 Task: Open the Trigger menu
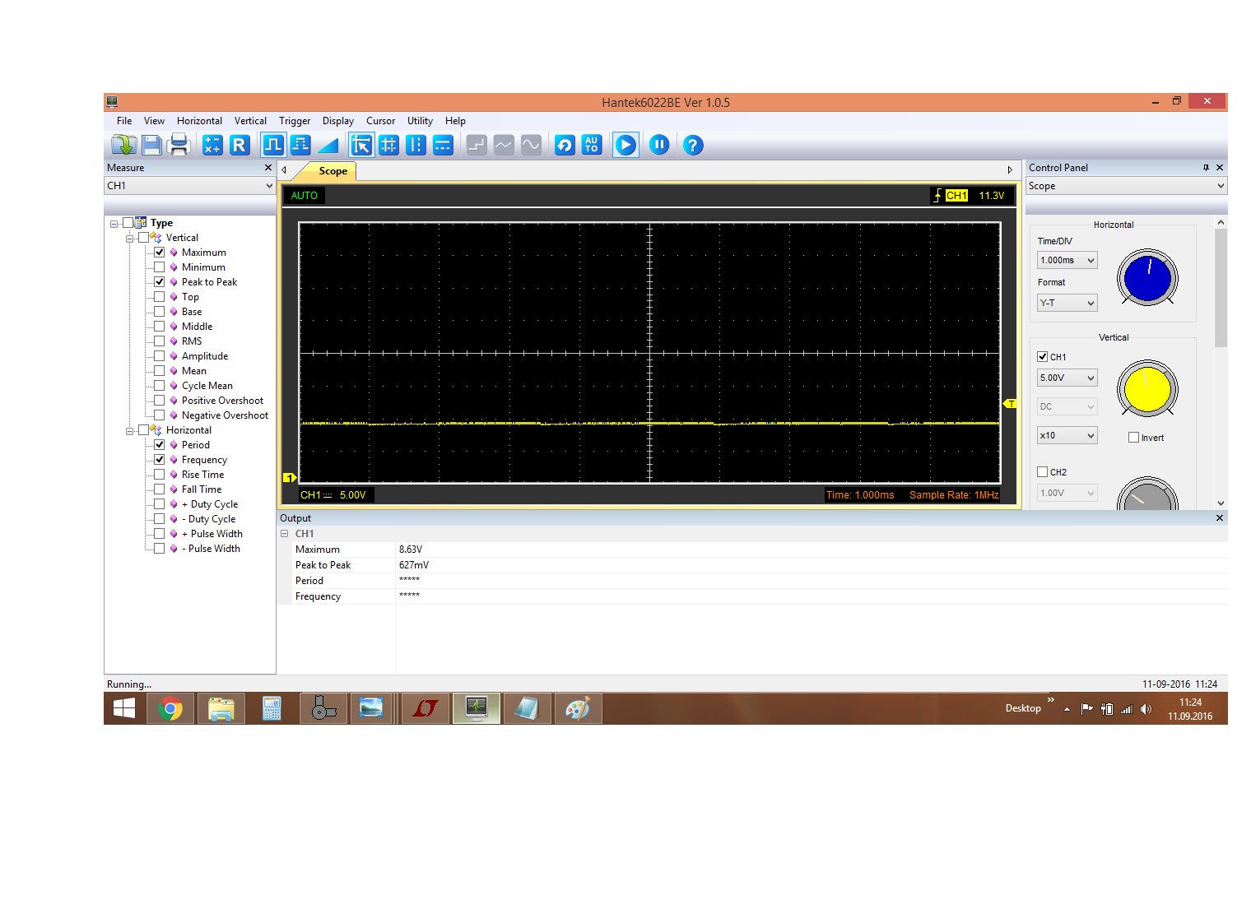tap(294, 121)
